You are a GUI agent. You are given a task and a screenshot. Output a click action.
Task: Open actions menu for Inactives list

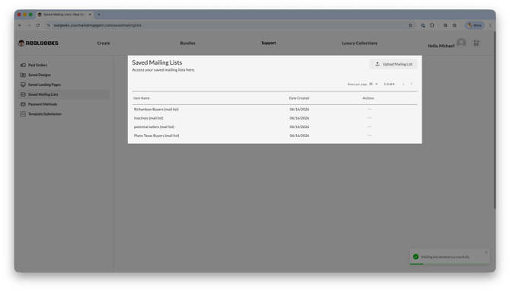pyautogui.click(x=369, y=118)
